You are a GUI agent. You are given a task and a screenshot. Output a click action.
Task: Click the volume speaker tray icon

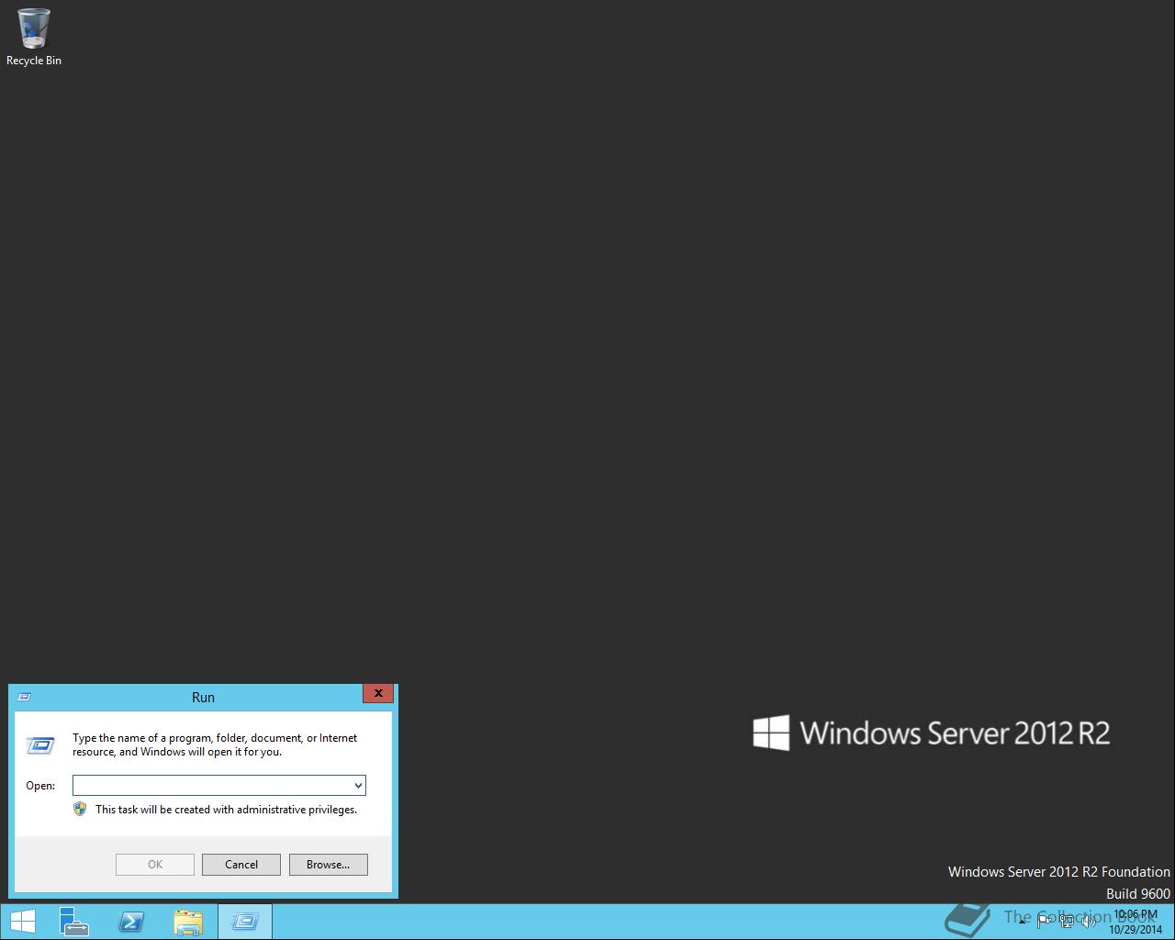pyautogui.click(x=1089, y=922)
